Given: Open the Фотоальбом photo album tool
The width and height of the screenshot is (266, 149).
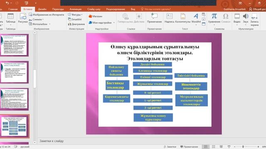Looking at the screenshot, I should (38, 24).
